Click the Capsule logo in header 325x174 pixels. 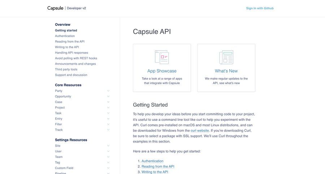click(x=55, y=8)
